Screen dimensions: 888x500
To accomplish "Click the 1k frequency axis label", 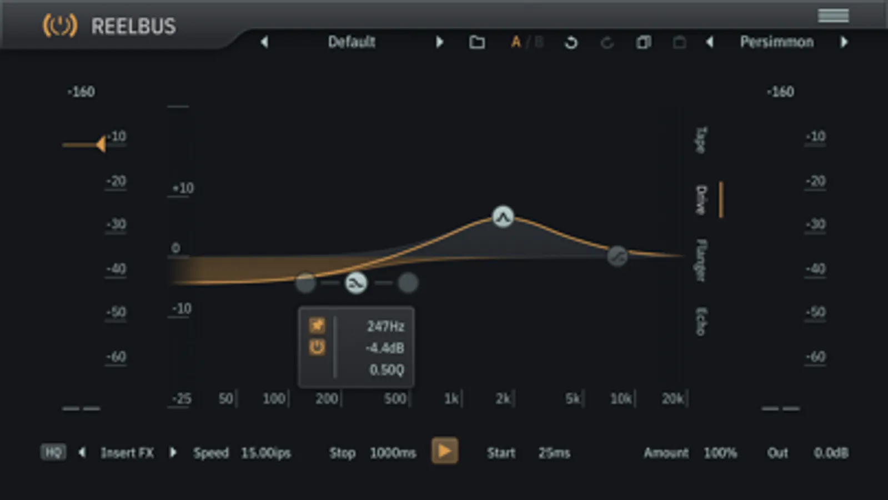I will [x=451, y=398].
